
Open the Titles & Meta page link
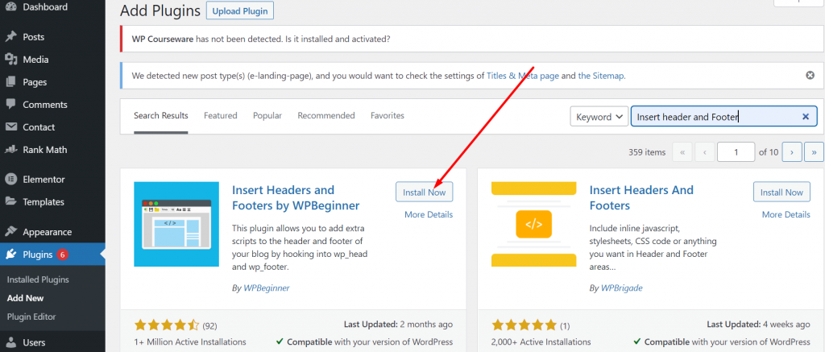(x=522, y=75)
